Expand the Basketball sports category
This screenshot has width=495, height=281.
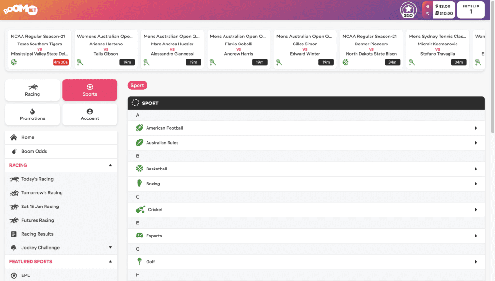(x=476, y=169)
